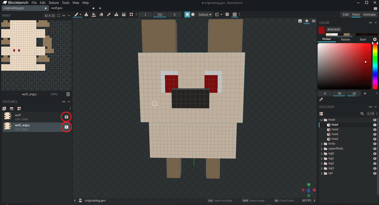Select the Fill Bucket tool
The height and width of the screenshot is (205, 379).
click(x=93, y=15)
